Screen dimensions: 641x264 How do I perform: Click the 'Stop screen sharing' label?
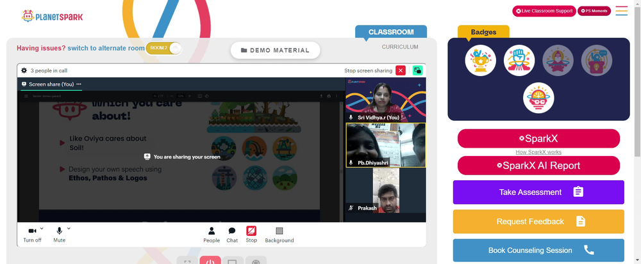pos(368,70)
